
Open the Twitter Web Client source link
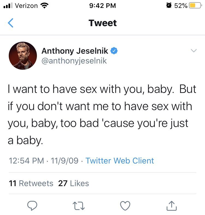pos(120,161)
